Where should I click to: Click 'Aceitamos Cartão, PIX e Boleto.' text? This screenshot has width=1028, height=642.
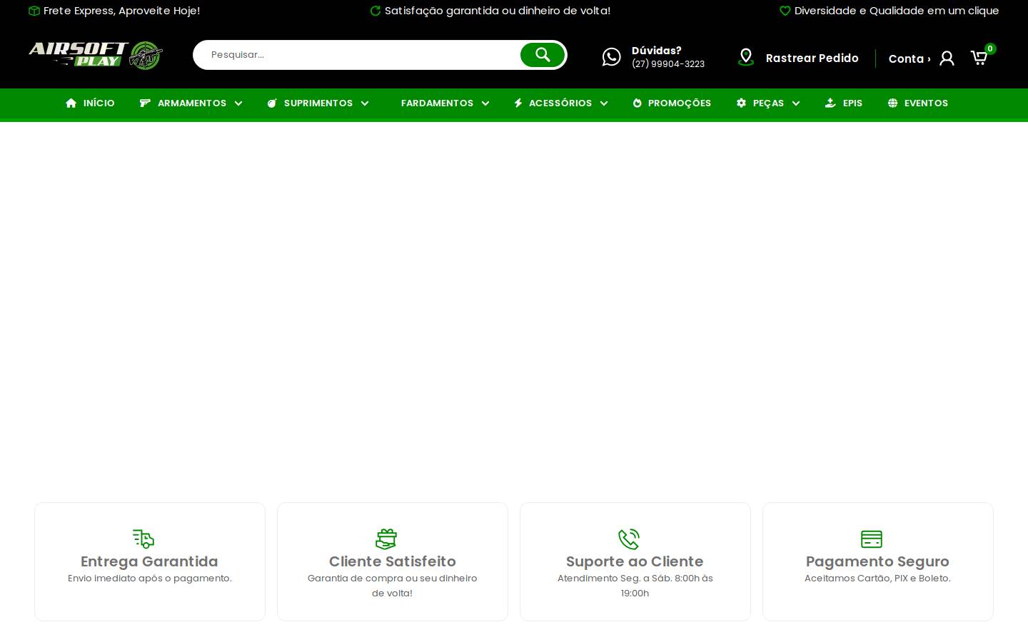pos(877,579)
